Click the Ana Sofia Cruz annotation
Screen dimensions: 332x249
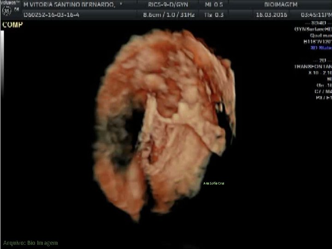tap(213, 183)
